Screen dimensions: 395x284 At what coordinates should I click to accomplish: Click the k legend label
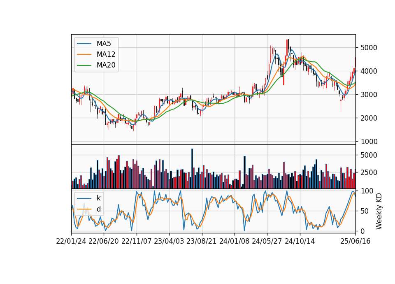pyautogui.click(x=98, y=198)
